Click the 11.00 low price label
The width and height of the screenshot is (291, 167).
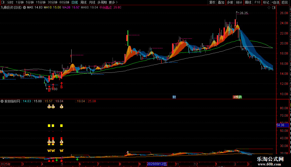(54, 89)
